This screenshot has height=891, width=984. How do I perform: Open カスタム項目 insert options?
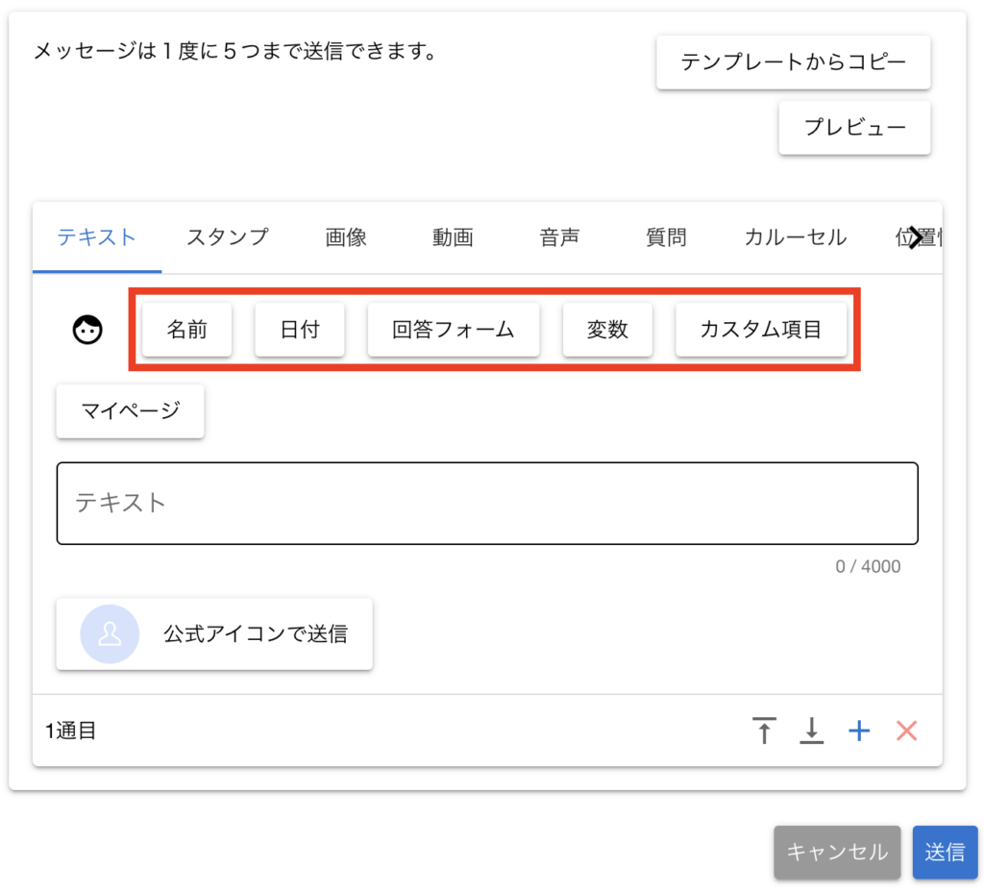[x=761, y=330]
